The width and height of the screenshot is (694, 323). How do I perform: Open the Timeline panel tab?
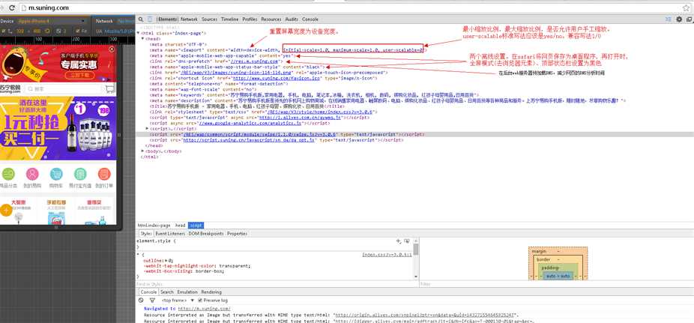(x=230, y=19)
